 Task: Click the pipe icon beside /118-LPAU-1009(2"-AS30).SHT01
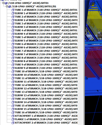click(x=6, y=3)
